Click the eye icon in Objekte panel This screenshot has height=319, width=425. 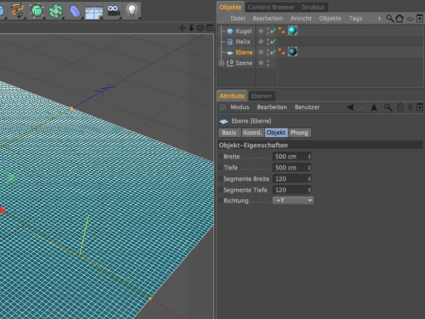(x=410, y=19)
